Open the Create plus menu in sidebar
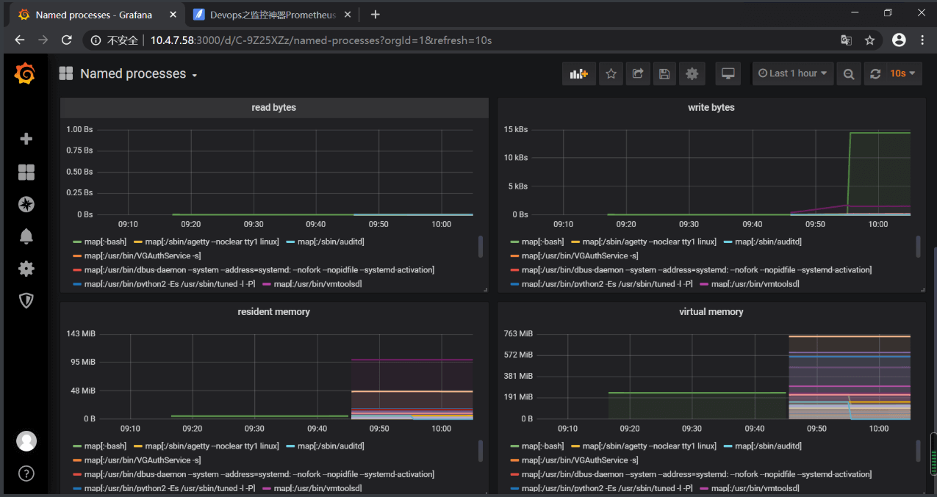937x497 pixels. 26,139
